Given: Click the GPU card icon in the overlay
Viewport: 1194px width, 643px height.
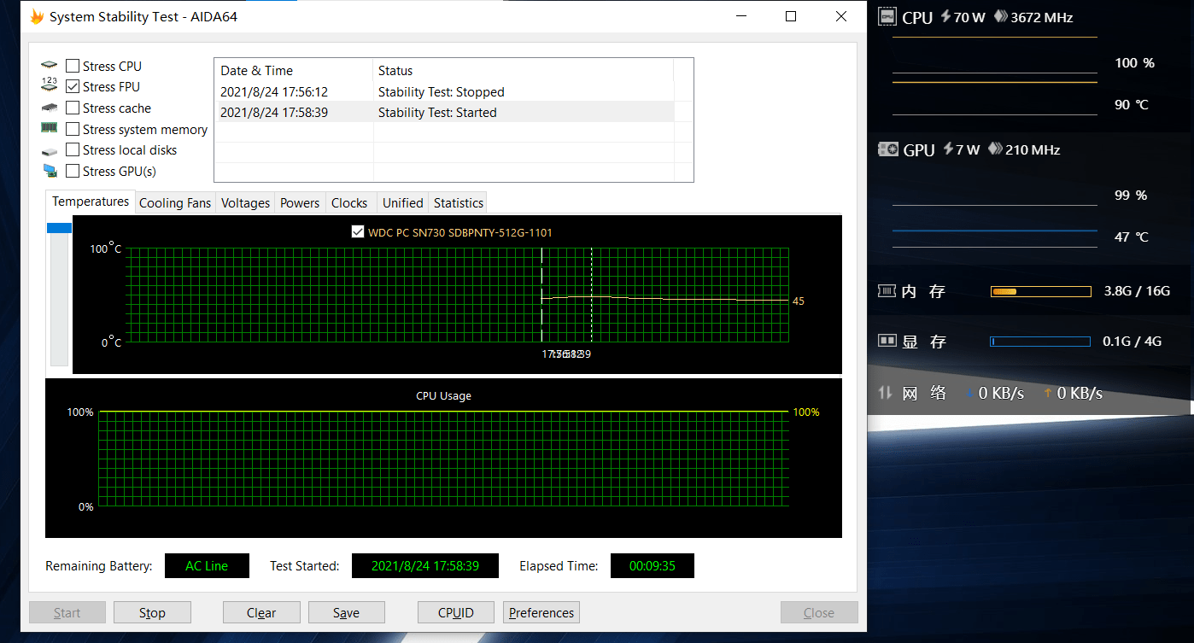Looking at the screenshot, I should pyautogui.click(x=888, y=149).
